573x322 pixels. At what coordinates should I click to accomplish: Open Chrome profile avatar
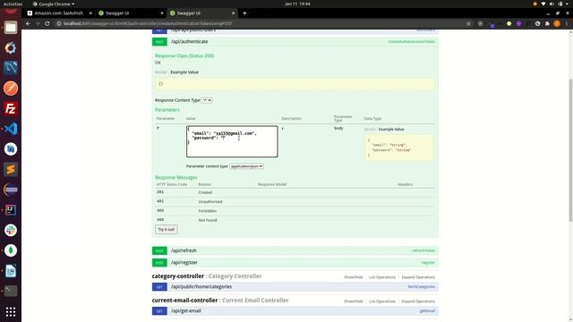point(557,23)
